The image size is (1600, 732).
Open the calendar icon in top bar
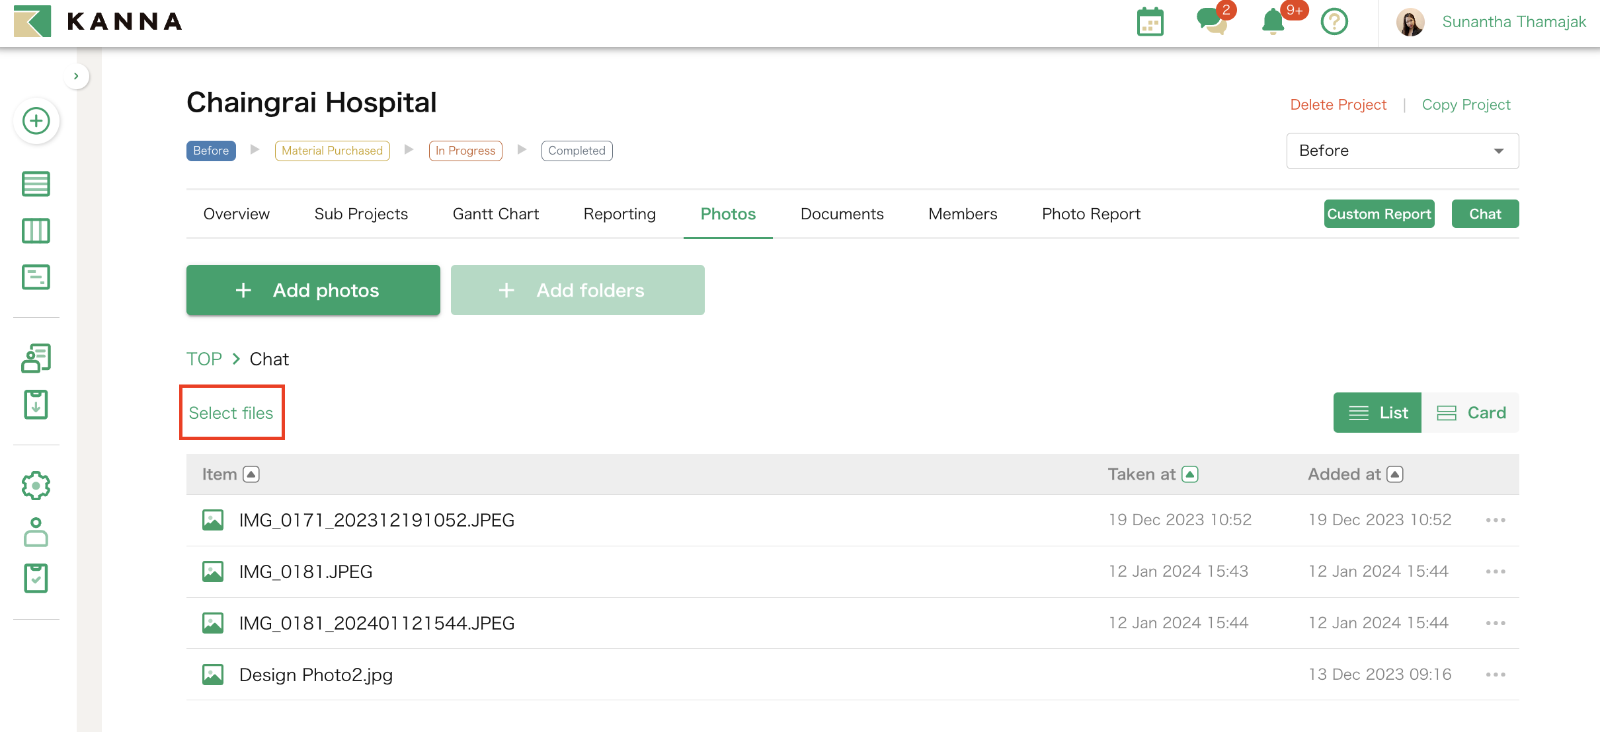pyautogui.click(x=1149, y=22)
